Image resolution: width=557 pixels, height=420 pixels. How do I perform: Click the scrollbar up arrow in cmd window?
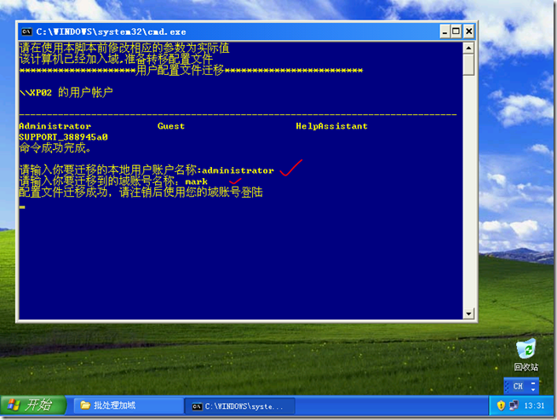click(468, 48)
